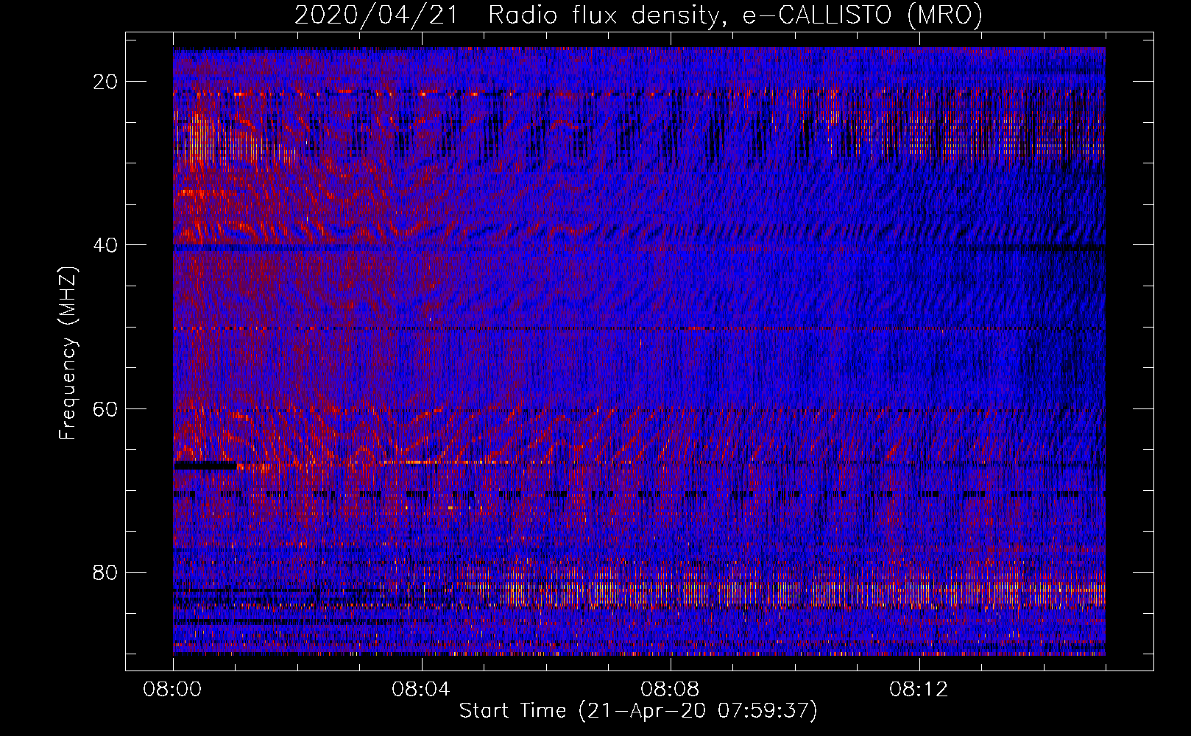Viewport: 1191px width, 736px height.
Task: Click the 80 MHz frequency tick label
Action: [106, 572]
